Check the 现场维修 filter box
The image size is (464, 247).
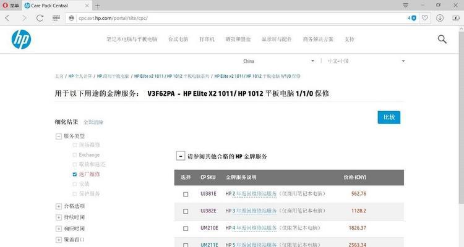[75, 144]
